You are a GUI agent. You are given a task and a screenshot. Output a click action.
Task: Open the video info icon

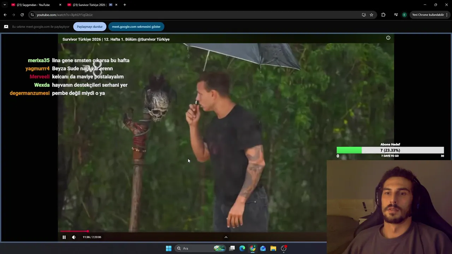[388, 38]
